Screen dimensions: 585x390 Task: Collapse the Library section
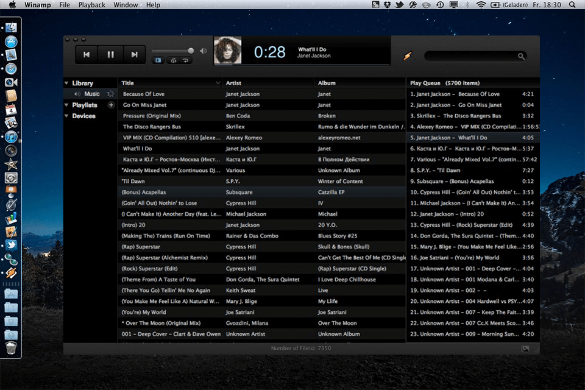point(68,82)
